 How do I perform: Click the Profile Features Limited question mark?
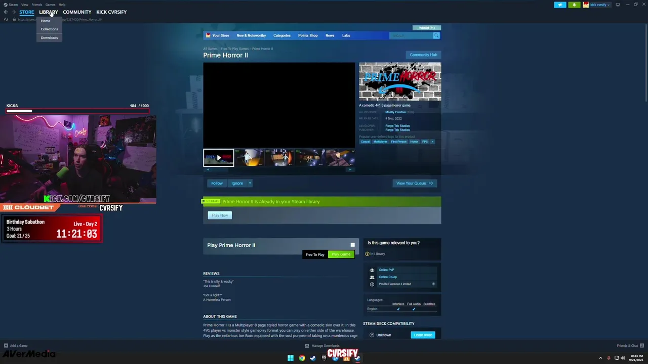coord(433,284)
